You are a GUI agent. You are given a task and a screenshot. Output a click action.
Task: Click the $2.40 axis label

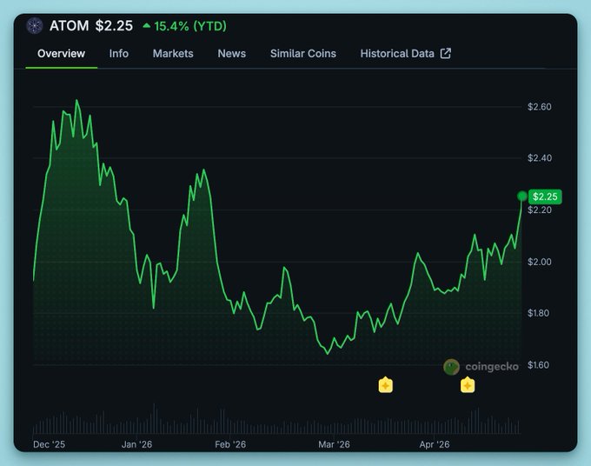coord(540,158)
